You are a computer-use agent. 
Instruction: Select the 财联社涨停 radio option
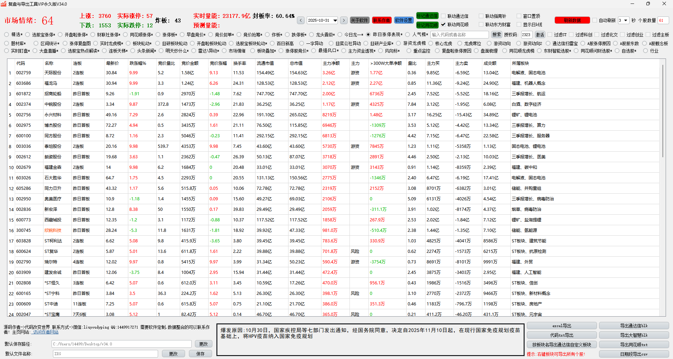[x=93, y=35]
